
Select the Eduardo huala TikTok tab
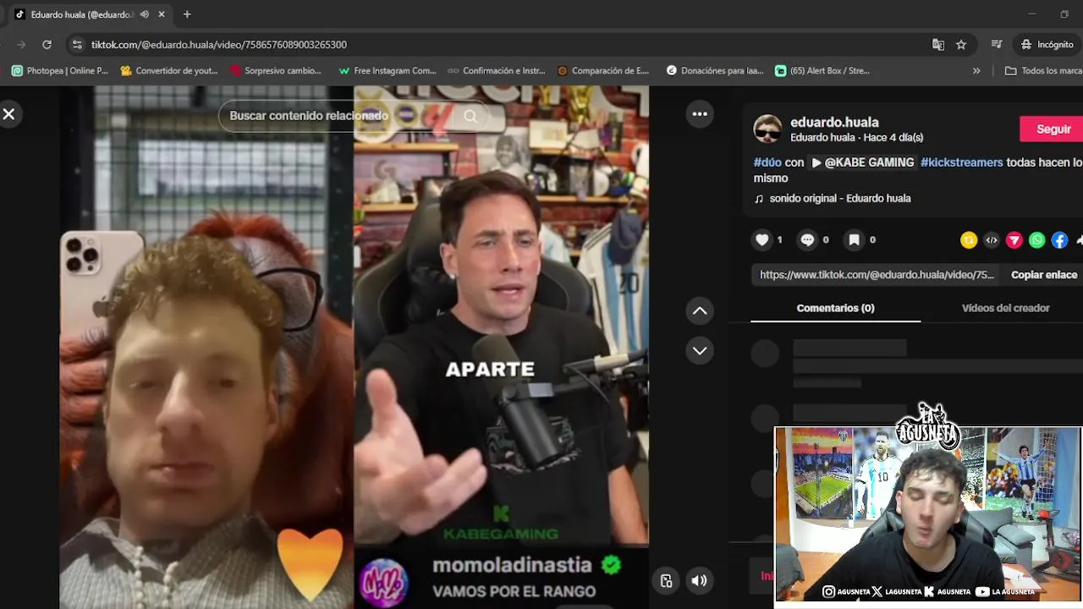coord(81,14)
